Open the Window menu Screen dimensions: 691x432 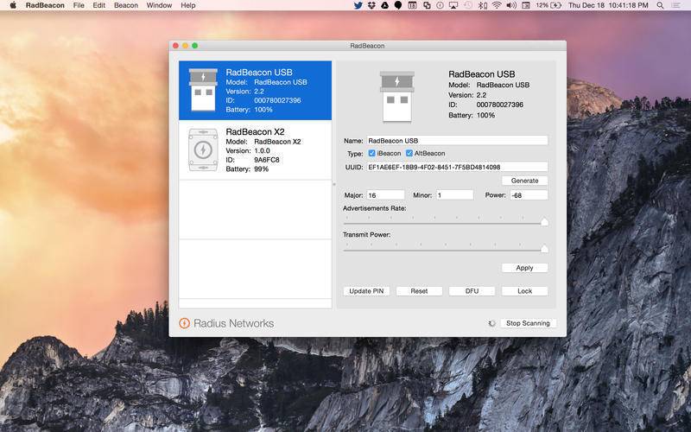click(x=159, y=5)
